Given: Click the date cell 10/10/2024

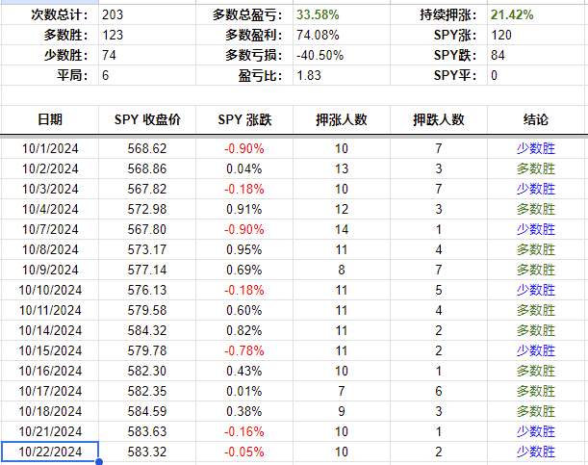Looking at the screenshot, I should pos(50,290).
